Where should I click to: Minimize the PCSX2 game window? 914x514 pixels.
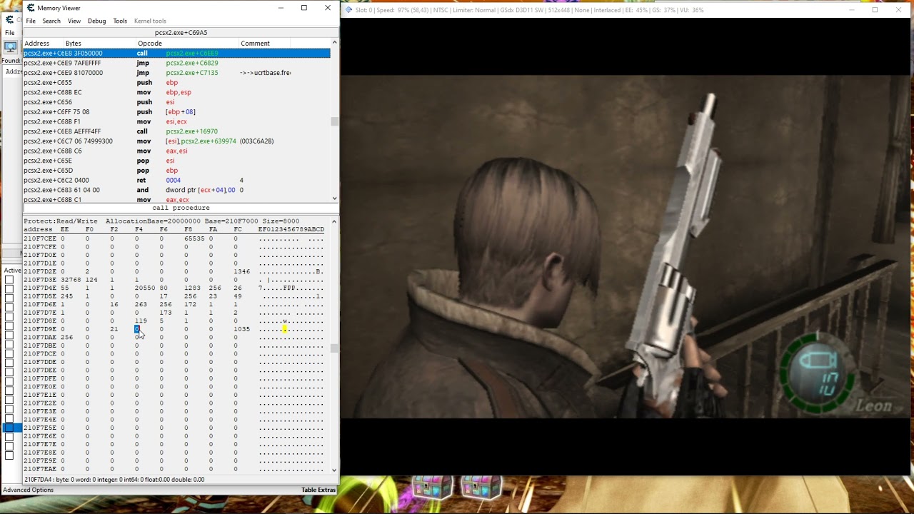(852, 10)
